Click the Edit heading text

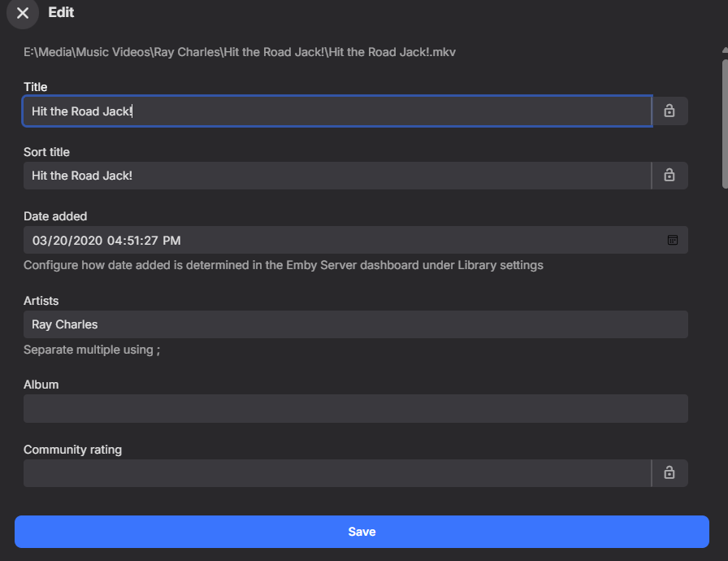[x=61, y=13]
